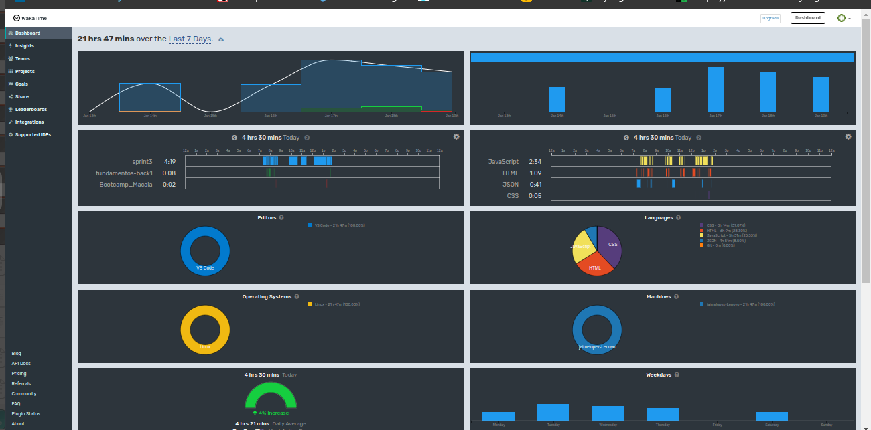Open the Last 7 Days range selector

[191, 39]
